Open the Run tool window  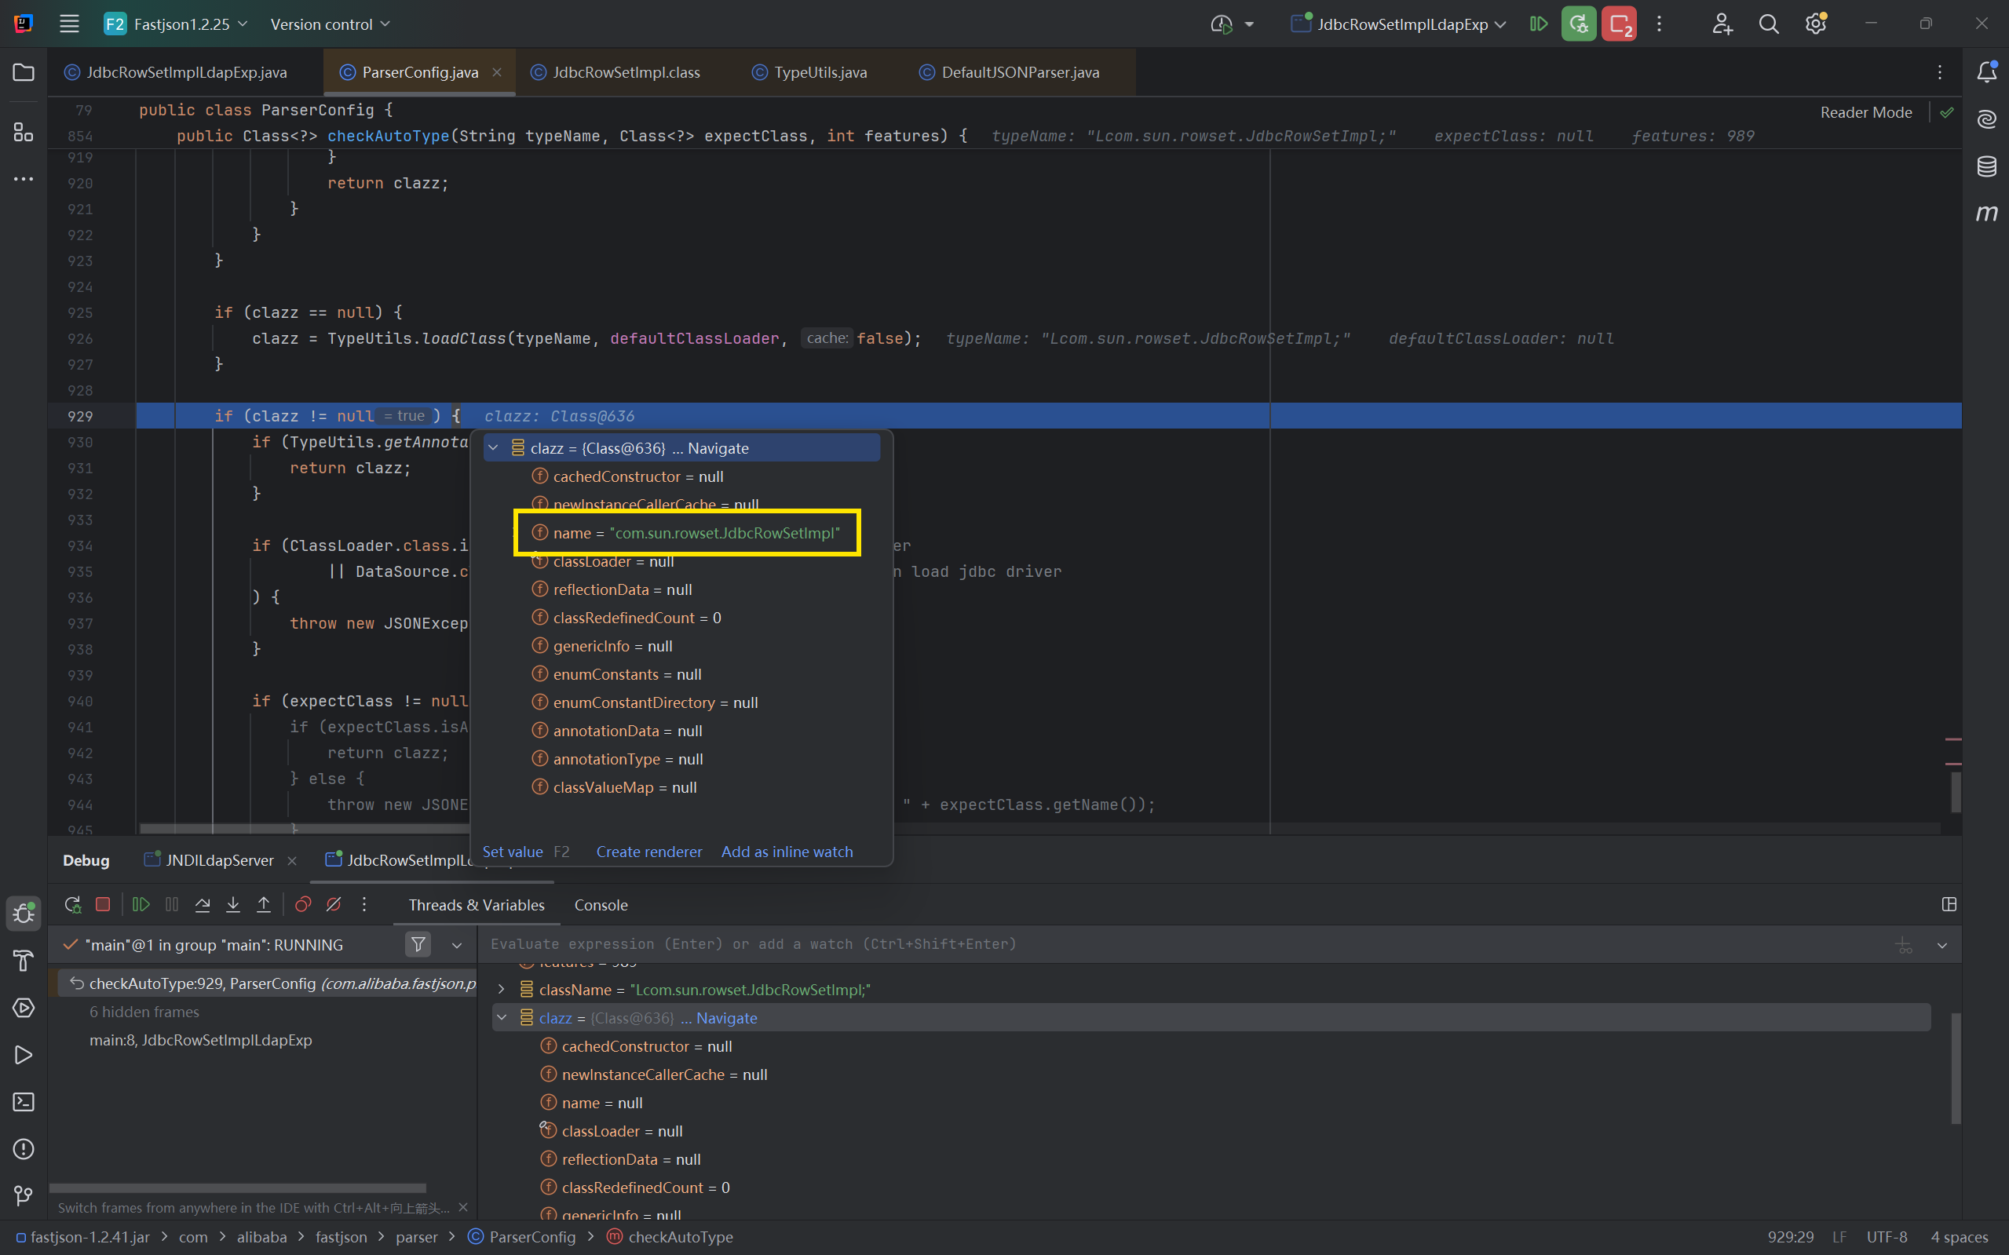point(24,1055)
